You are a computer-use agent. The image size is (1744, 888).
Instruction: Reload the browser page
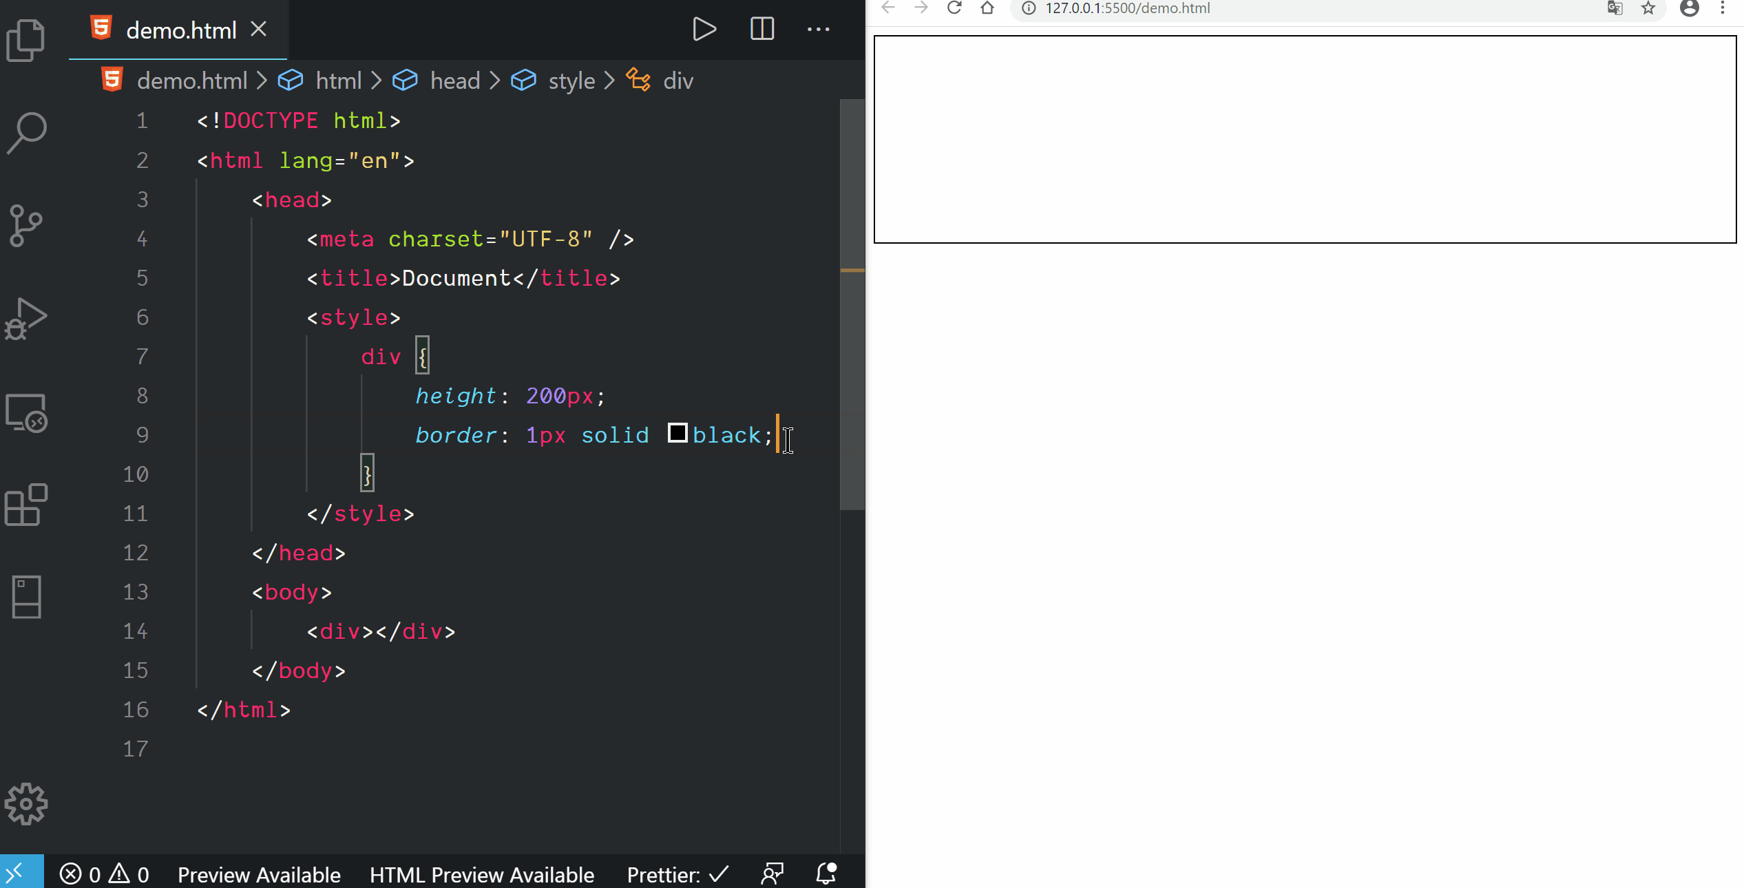[954, 8]
